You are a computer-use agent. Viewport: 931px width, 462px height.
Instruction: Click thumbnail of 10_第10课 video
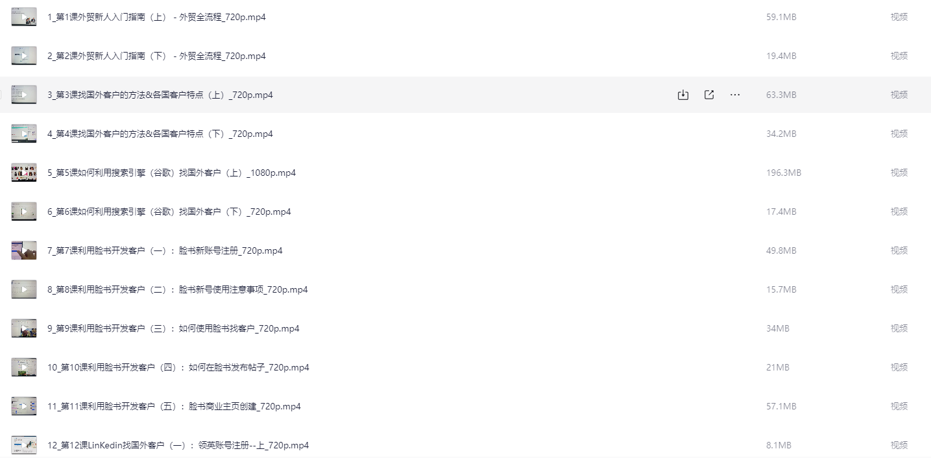[24, 367]
